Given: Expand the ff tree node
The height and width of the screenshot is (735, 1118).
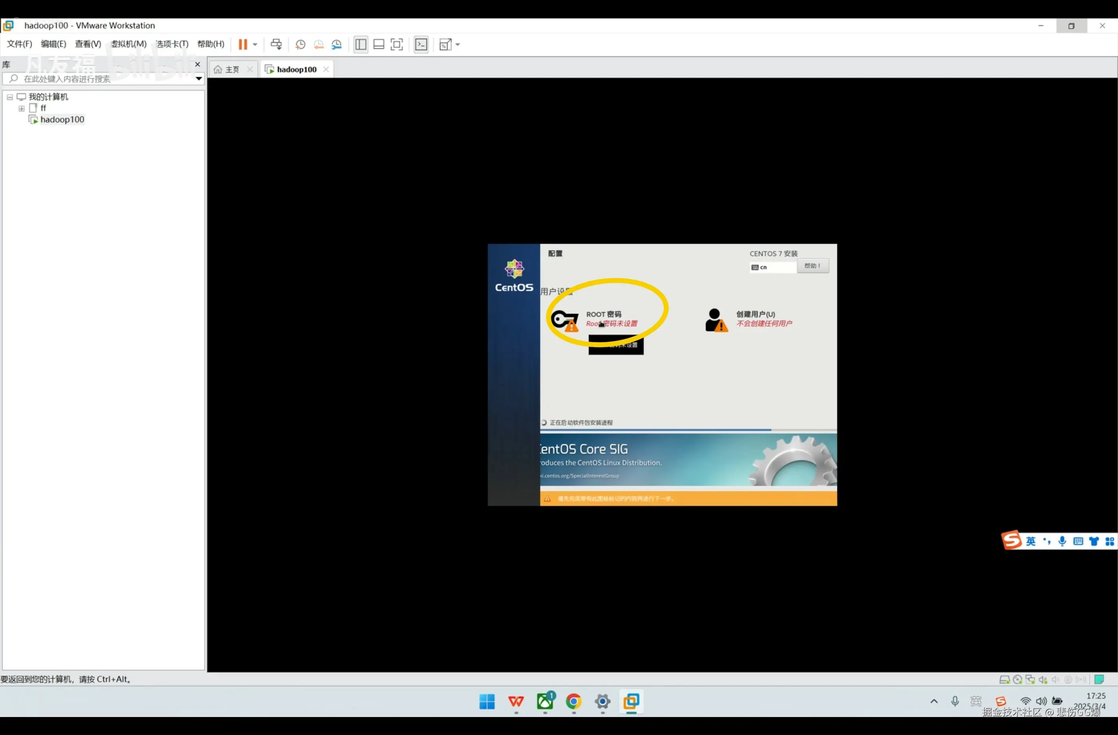Looking at the screenshot, I should (22, 109).
